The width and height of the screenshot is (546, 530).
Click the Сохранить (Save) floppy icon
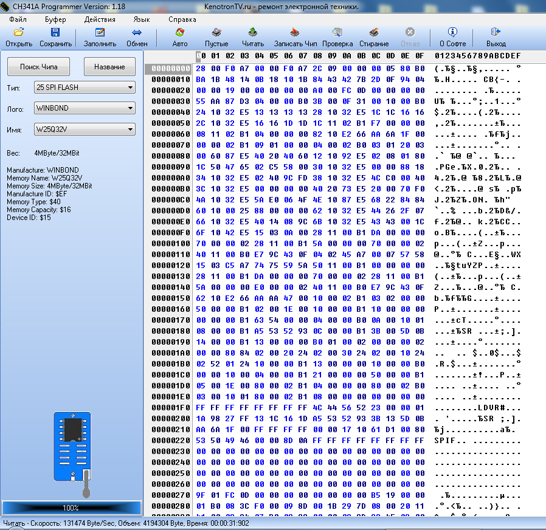55,33
